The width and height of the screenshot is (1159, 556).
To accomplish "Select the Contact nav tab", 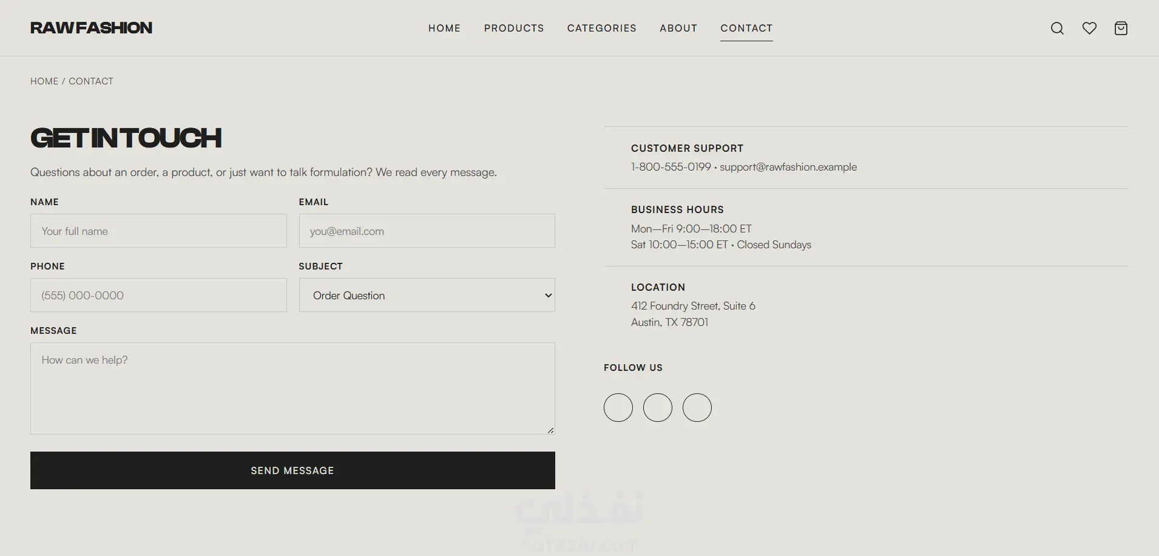I will 746,28.
